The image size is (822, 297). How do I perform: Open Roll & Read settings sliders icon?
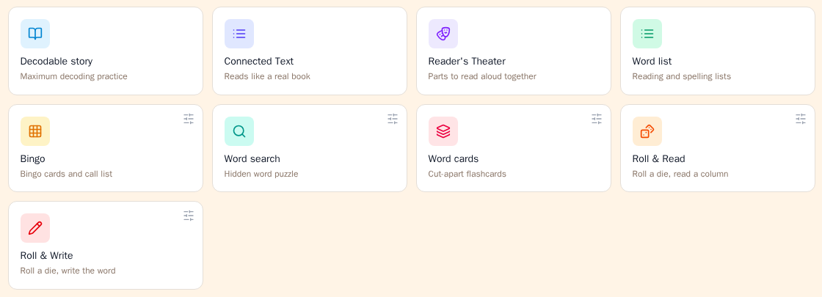(x=801, y=118)
